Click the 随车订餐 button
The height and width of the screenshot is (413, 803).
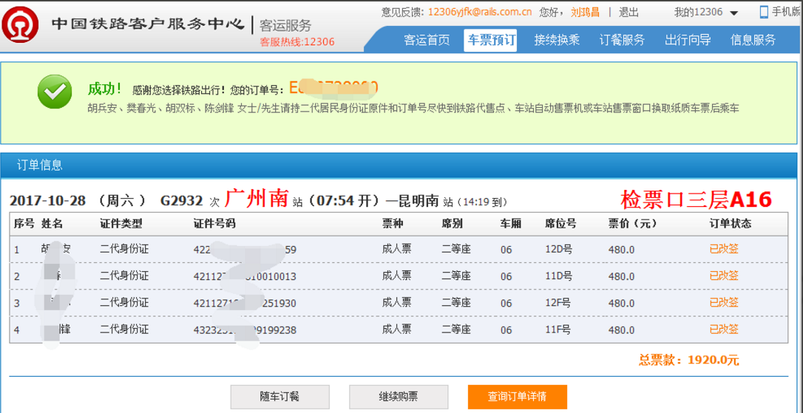pyautogui.click(x=280, y=397)
